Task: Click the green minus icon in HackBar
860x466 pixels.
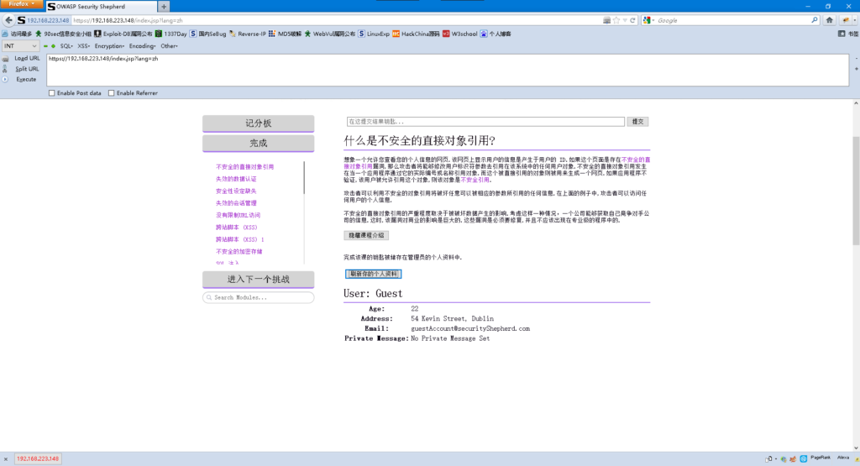Action: (45, 46)
